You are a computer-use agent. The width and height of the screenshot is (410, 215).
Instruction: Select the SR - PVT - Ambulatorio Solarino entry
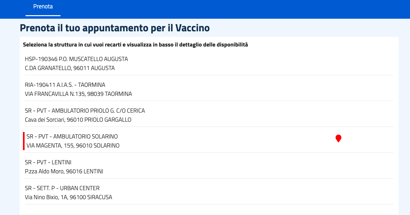(71, 136)
